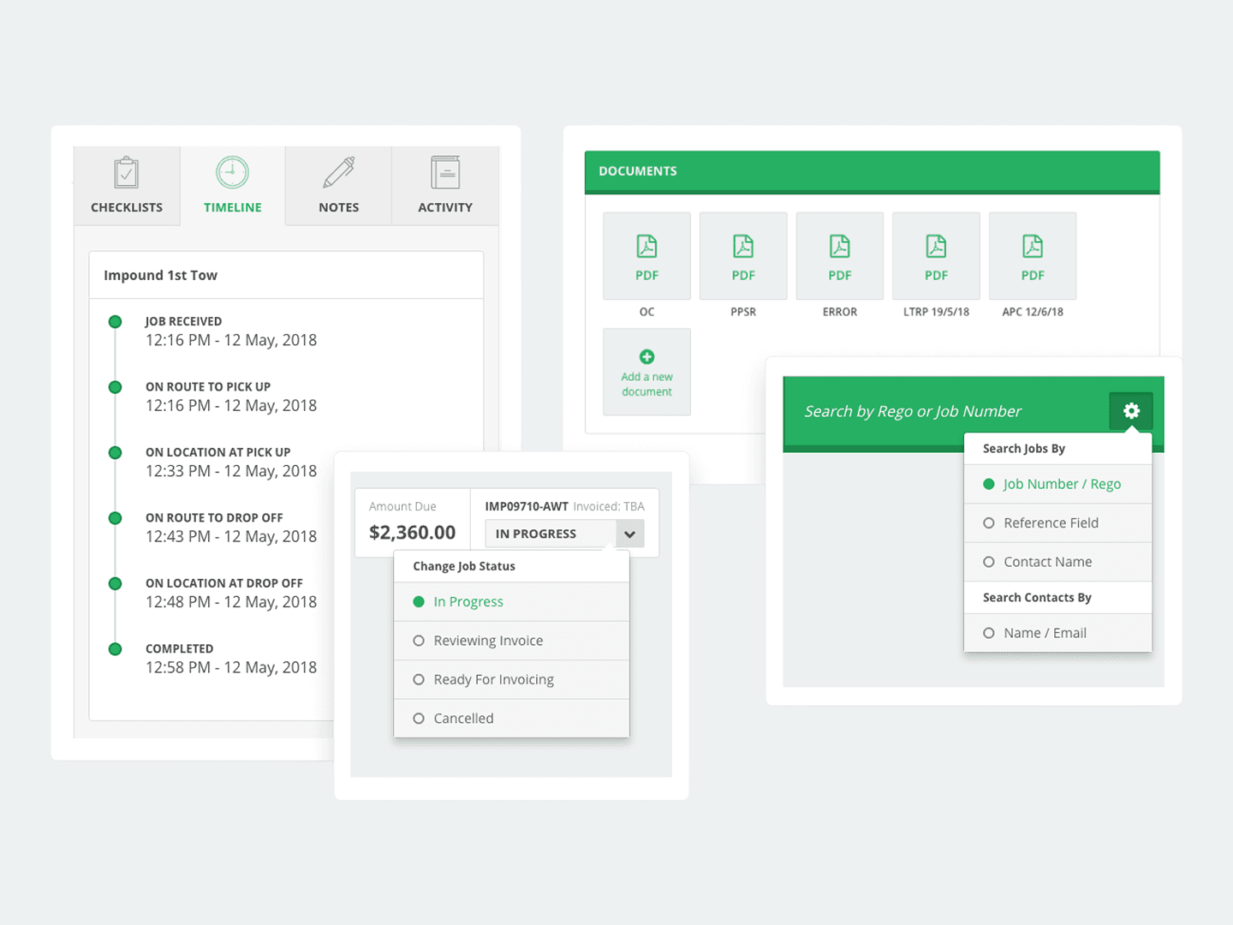This screenshot has width=1233, height=925.
Task: Open the APC 12/6/18 PDF document
Action: [1032, 256]
